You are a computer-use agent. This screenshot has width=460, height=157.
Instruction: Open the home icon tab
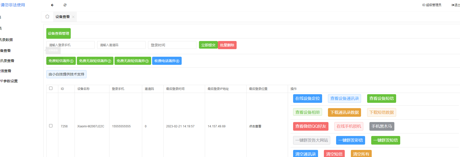pyautogui.click(x=47, y=17)
